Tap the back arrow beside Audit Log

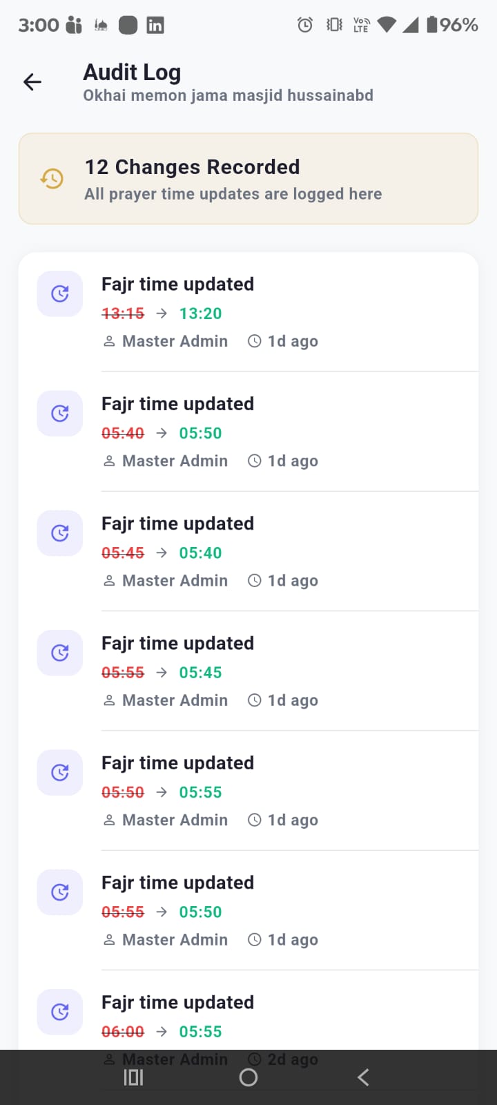coord(32,81)
